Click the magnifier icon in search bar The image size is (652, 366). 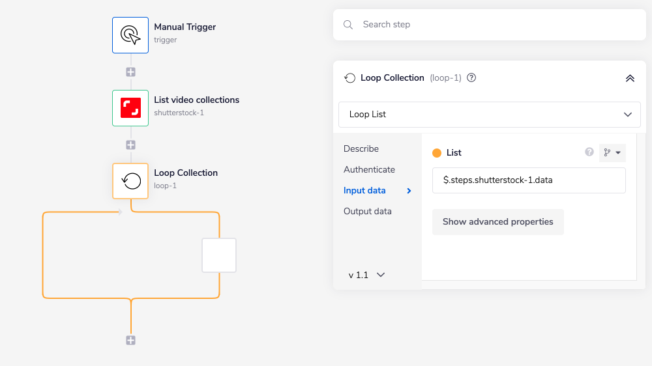click(349, 25)
